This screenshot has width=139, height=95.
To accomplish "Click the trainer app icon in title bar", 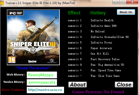I will [2, 3].
